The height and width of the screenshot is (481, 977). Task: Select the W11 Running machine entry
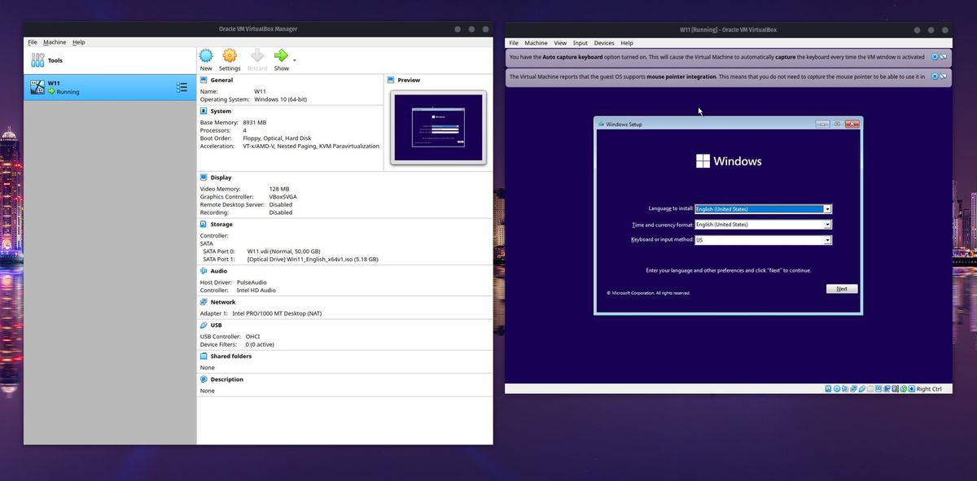click(110, 87)
